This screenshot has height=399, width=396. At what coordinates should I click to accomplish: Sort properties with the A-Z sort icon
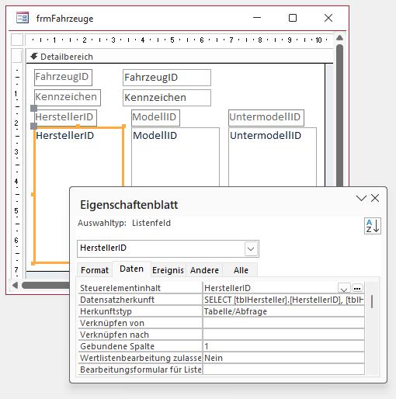(373, 226)
